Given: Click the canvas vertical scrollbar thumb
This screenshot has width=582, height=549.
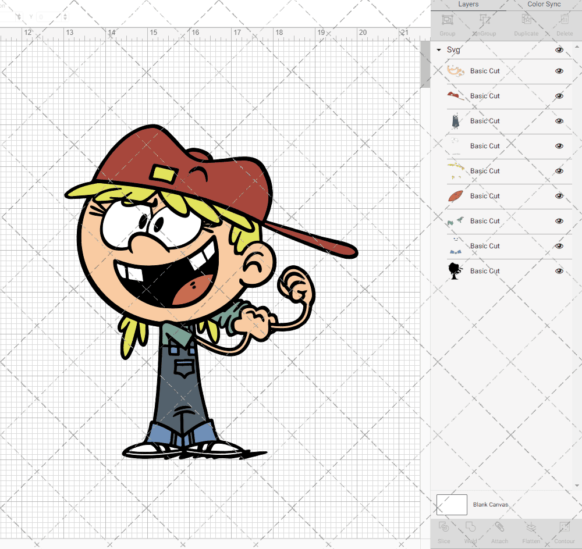Looking at the screenshot, I should (x=425, y=65).
